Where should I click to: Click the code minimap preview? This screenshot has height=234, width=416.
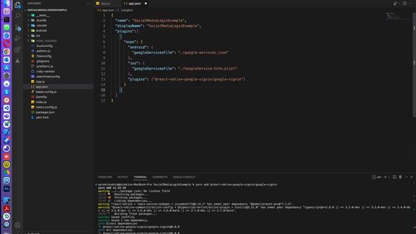[398, 16]
